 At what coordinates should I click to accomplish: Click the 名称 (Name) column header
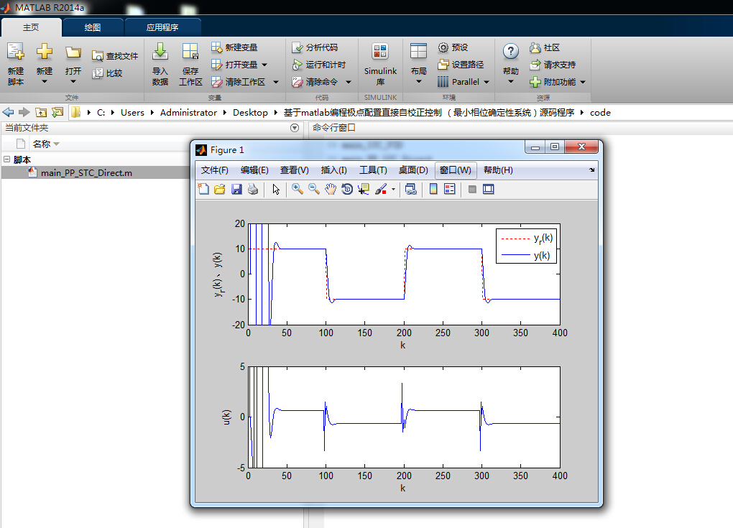(42, 144)
